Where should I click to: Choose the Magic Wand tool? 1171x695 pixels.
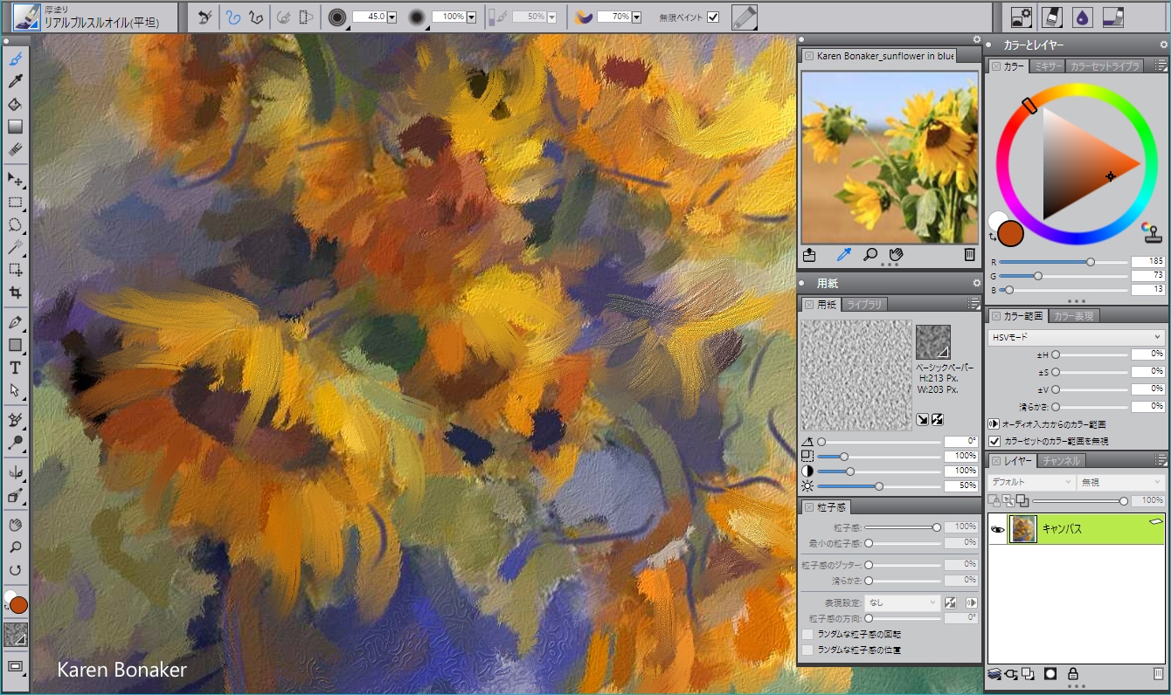[x=15, y=248]
